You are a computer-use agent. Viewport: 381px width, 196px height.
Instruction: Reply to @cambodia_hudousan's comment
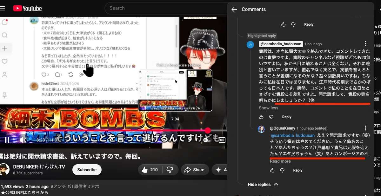[x=287, y=117]
